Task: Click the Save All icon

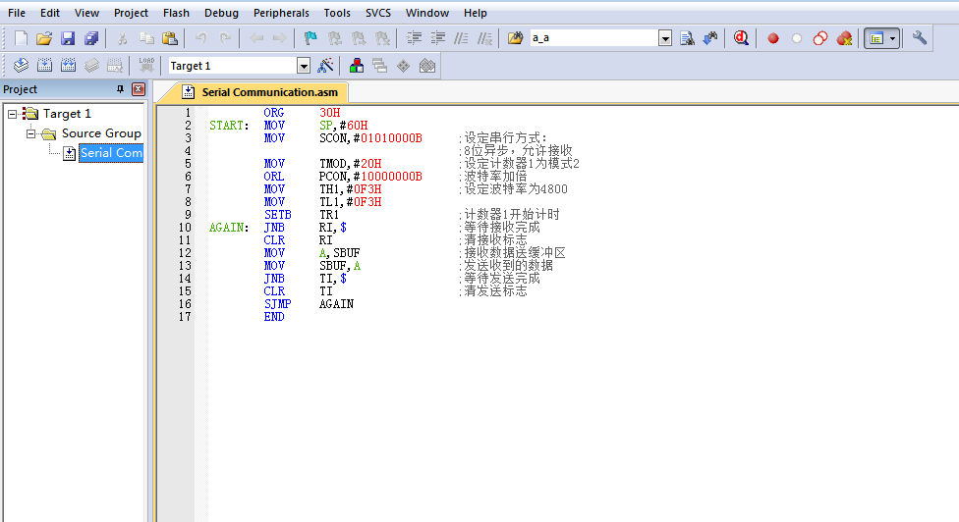Action: [x=91, y=38]
